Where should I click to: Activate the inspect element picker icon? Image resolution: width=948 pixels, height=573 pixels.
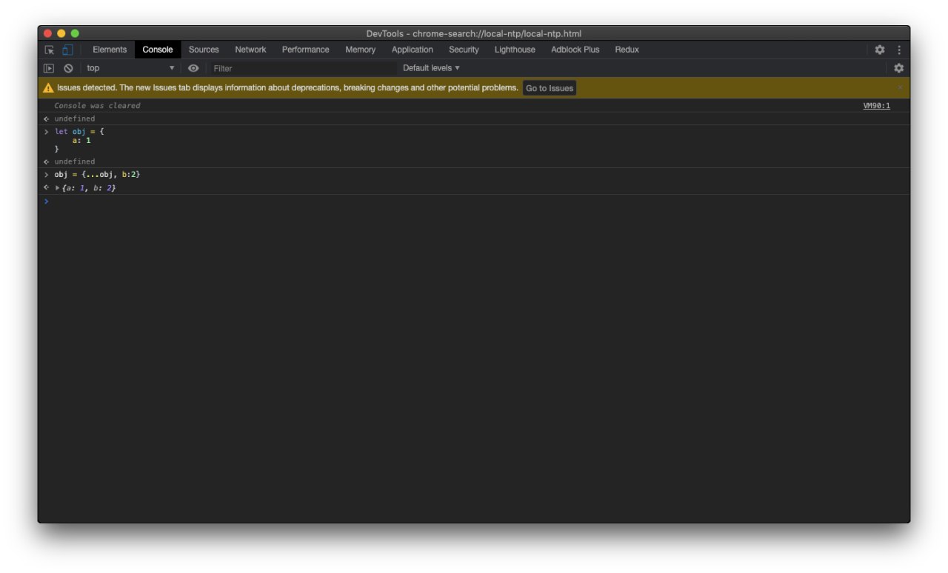tap(50, 50)
